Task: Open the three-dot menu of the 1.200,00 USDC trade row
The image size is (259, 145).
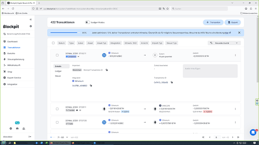Action: tap(235, 122)
